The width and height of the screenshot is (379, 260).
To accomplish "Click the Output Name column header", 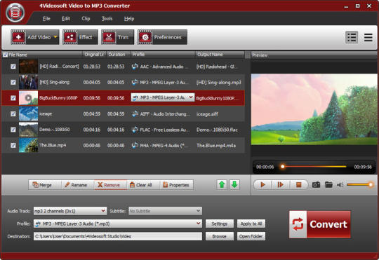I will click(x=220, y=55).
